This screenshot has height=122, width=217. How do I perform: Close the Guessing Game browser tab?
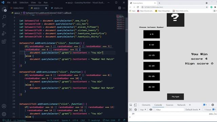pyautogui.click(x=155, y=3)
